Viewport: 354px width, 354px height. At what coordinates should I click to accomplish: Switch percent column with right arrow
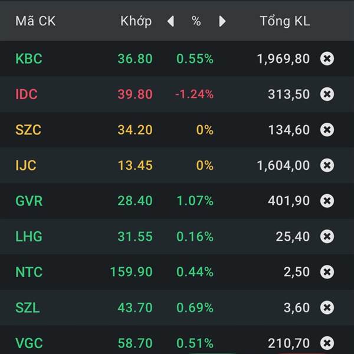(x=222, y=22)
